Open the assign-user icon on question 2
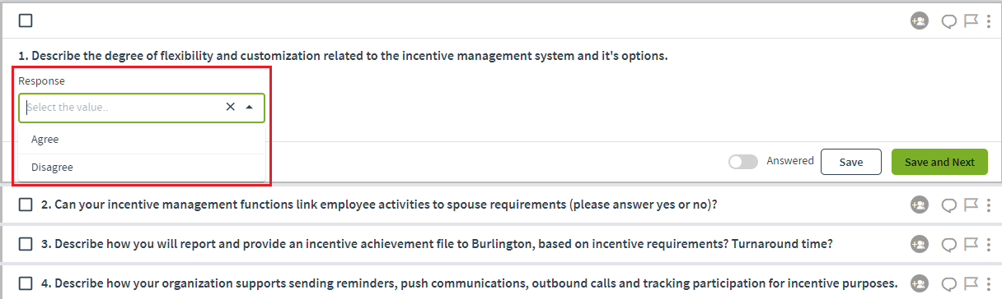The height and width of the screenshot is (299, 1002). pos(919,204)
